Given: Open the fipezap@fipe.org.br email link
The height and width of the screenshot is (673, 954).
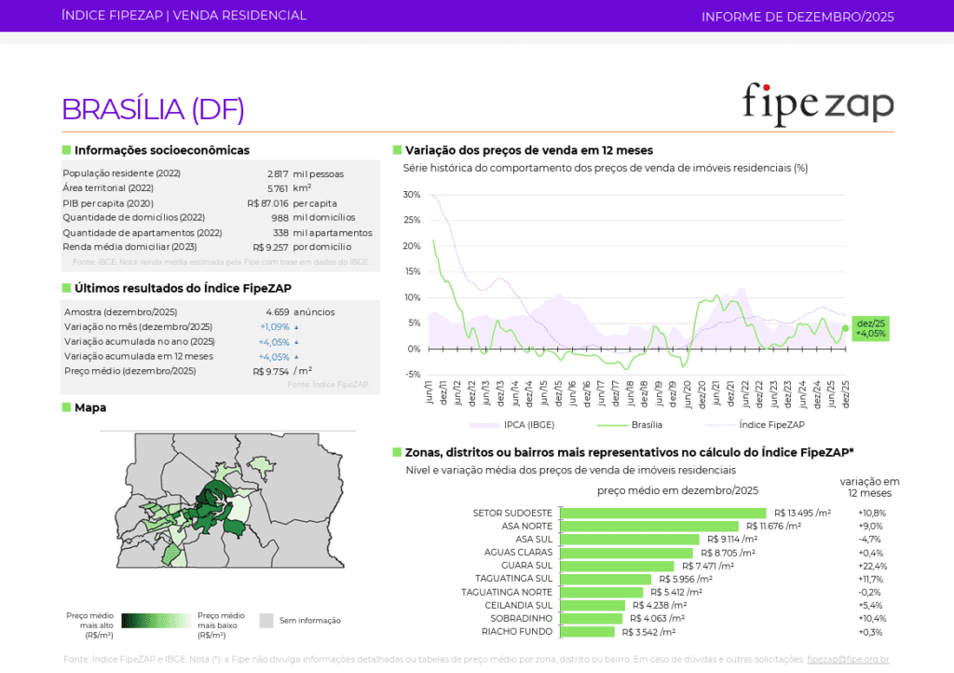Looking at the screenshot, I should click(x=848, y=659).
